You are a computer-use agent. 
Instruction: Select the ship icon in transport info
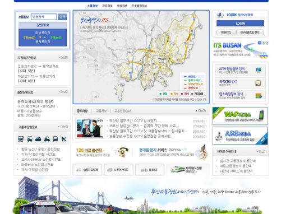pos(38,139)
